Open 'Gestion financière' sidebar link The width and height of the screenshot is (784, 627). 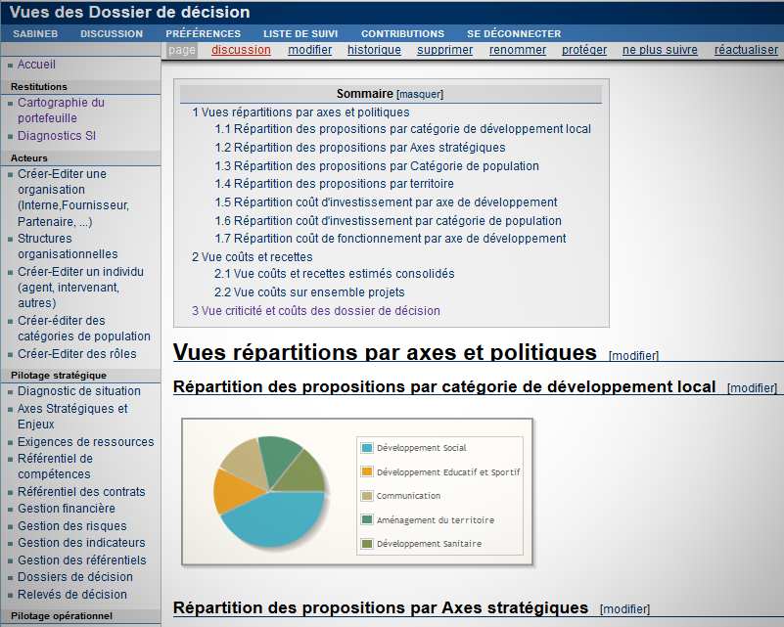pyautogui.click(x=67, y=509)
